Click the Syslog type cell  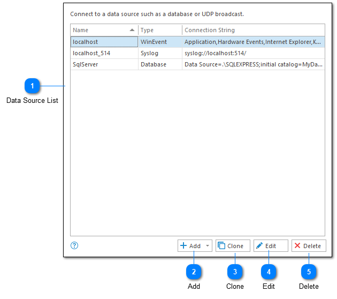pos(149,53)
